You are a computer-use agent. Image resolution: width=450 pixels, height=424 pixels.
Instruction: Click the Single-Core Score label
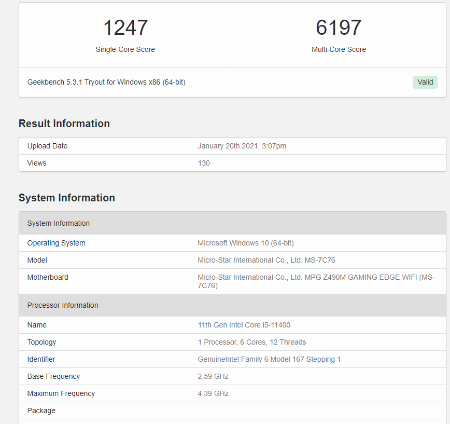[x=125, y=49]
